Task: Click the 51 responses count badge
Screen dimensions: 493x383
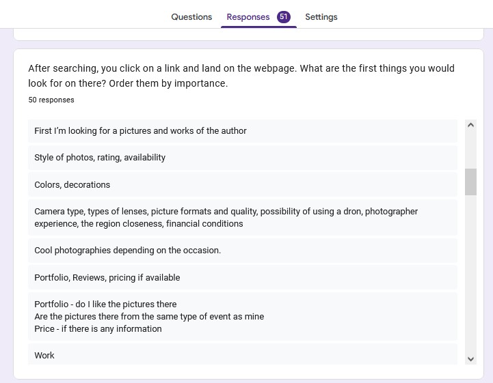Action: point(284,17)
